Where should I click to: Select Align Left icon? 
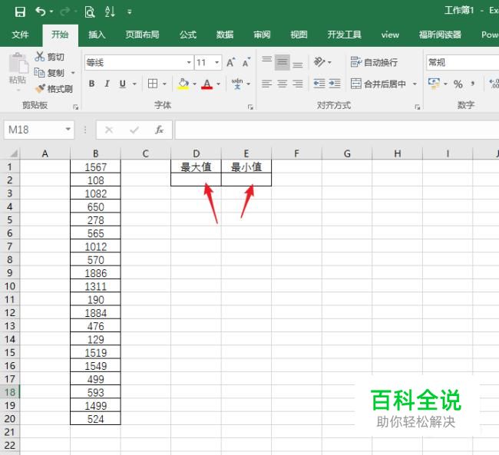coord(266,84)
